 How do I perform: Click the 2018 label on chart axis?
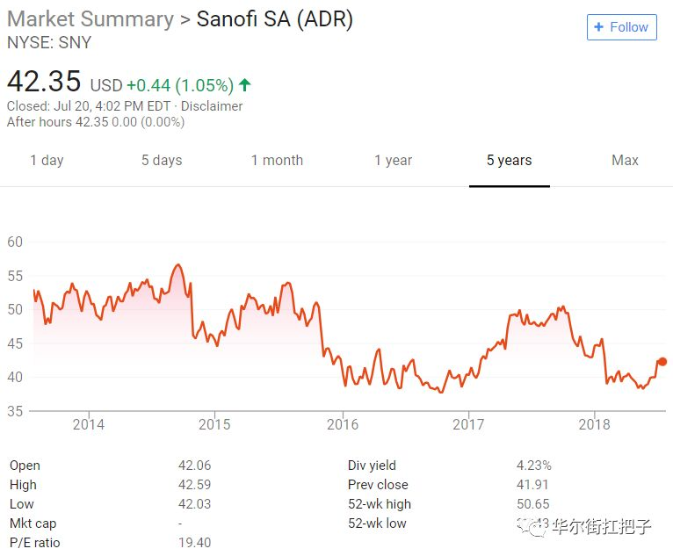[595, 425]
